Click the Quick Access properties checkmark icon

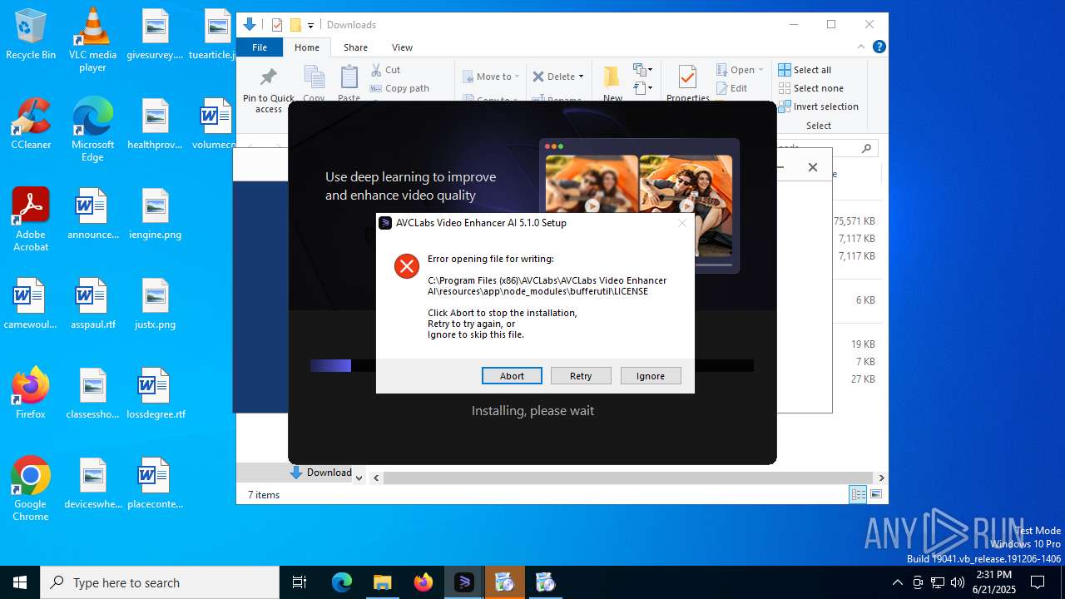[x=277, y=25]
